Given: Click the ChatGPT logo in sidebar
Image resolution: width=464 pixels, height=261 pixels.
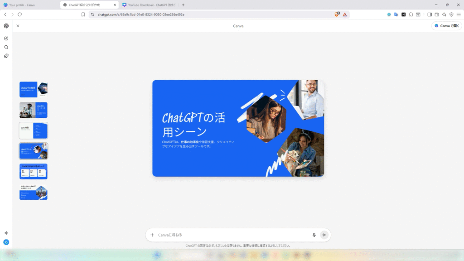Looking at the screenshot, I should click(6, 26).
